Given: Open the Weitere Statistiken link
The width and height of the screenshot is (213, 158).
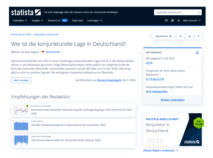Looking at the screenshot, I should (172, 100).
